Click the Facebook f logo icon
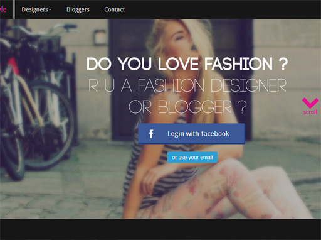Viewport: 321px width, 240px height. [151, 134]
